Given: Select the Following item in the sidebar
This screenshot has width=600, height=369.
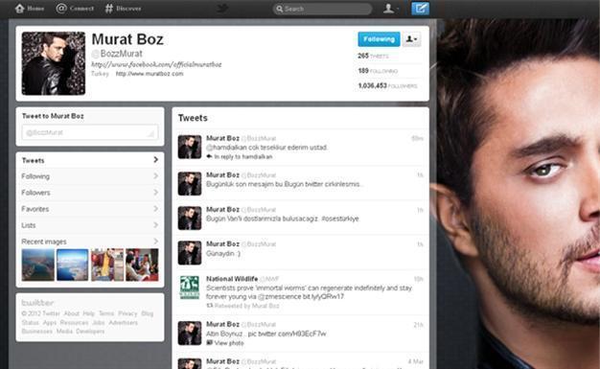Looking at the screenshot, I should pyautogui.click(x=90, y=176).
